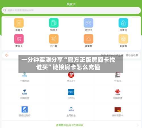Focus the search input field

point(71,10)
